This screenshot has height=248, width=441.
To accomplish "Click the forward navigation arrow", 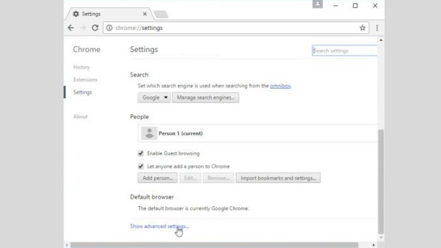I will (83, 28).
